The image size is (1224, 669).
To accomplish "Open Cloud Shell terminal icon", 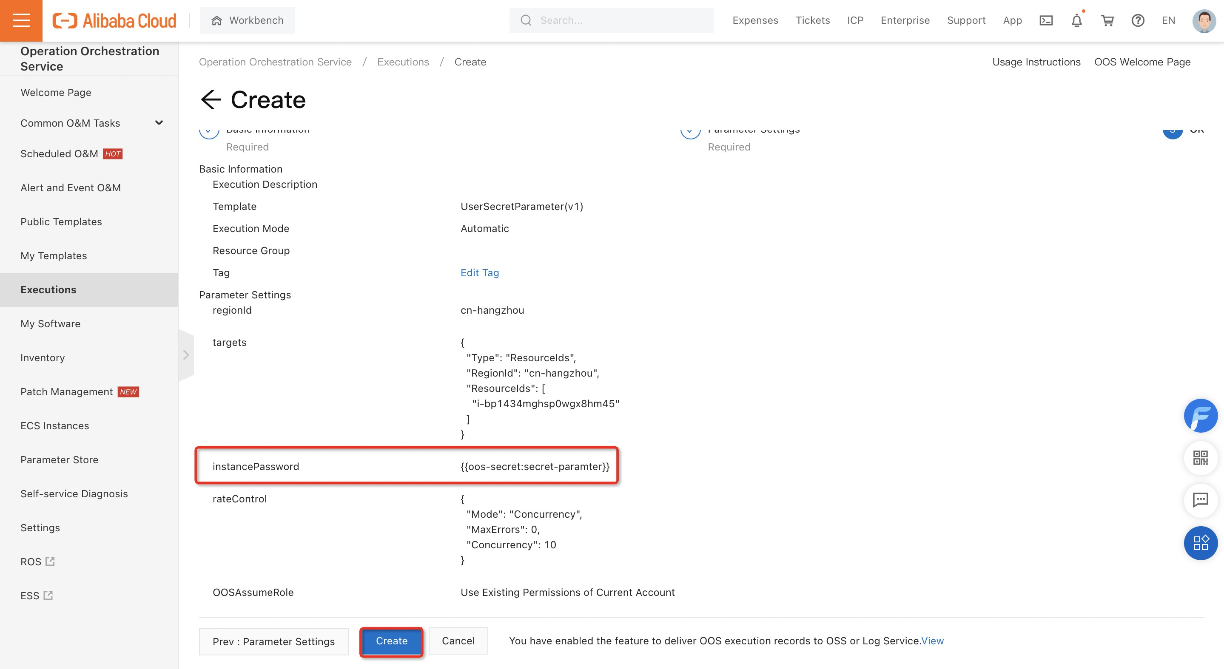I will coord(1046,20).
